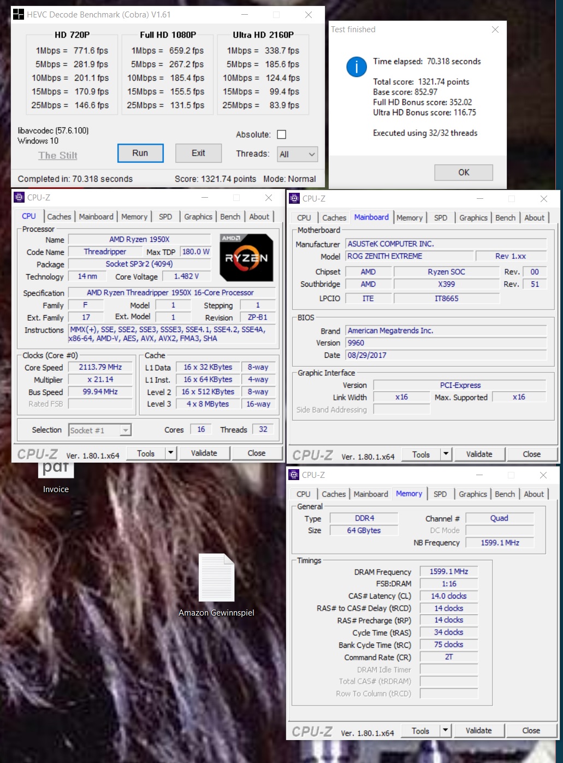Switch to Caches tab in CPU window

coord(59,217)
